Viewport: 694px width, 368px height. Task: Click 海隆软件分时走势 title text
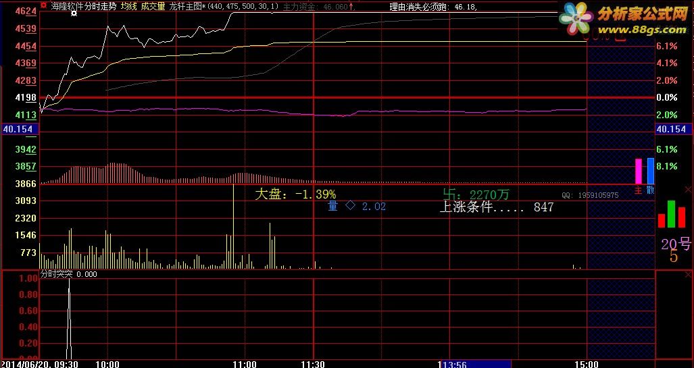(x=84, y=6)
